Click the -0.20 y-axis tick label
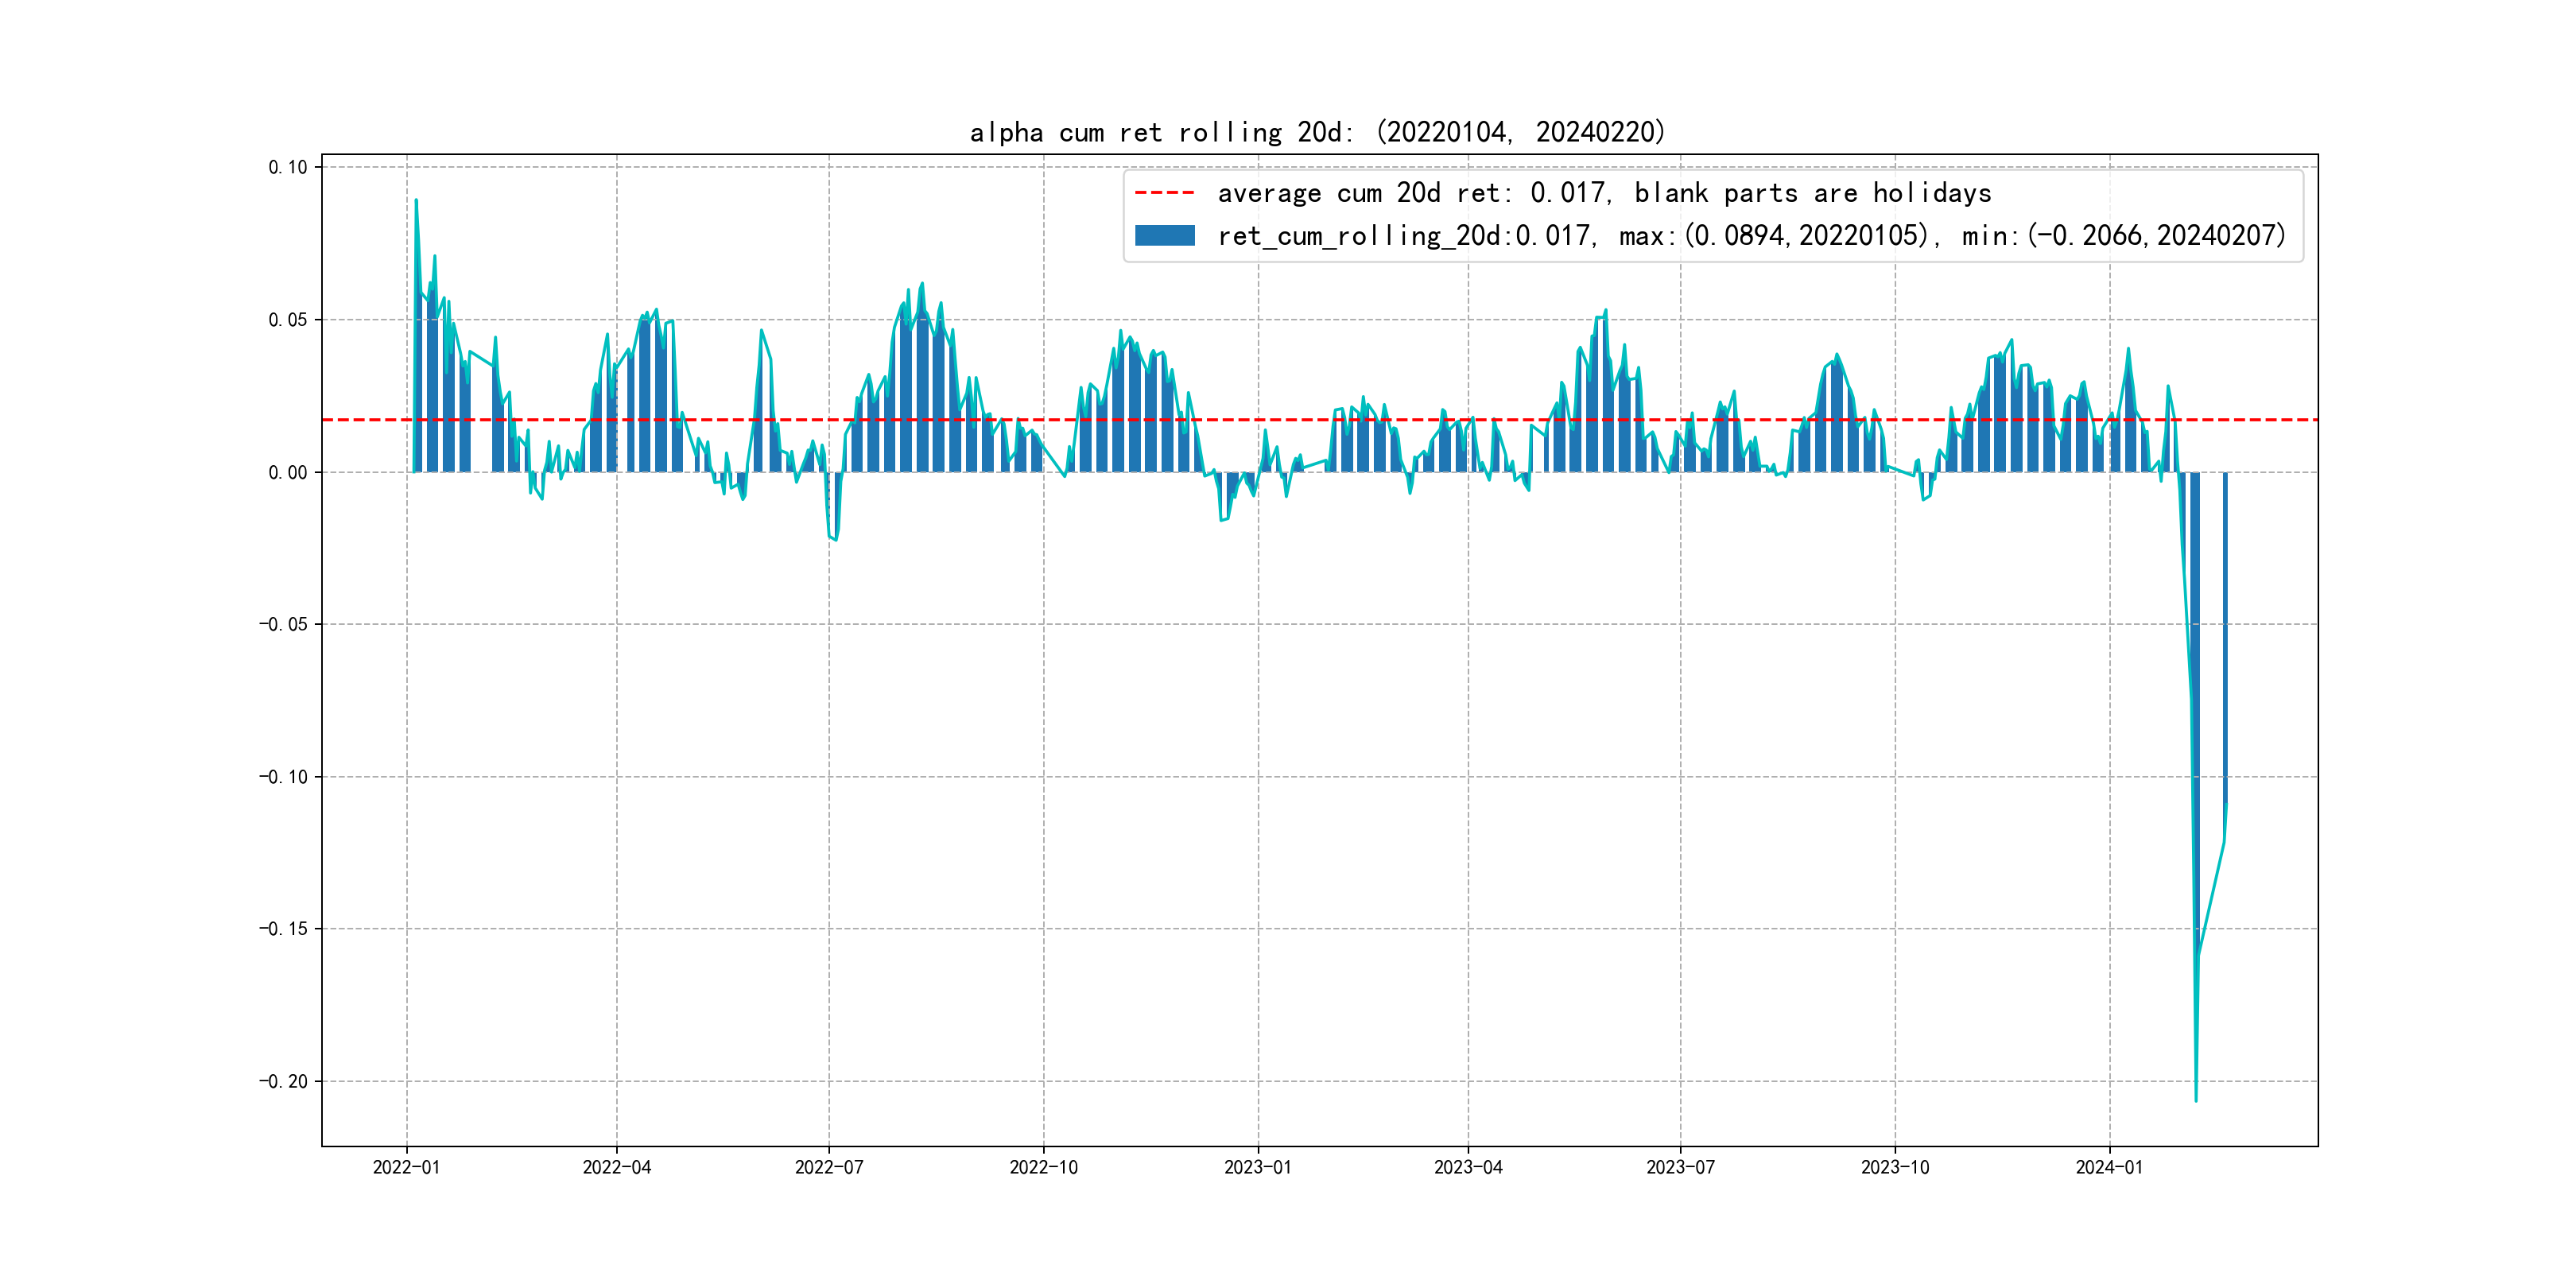 (283, 1081)
